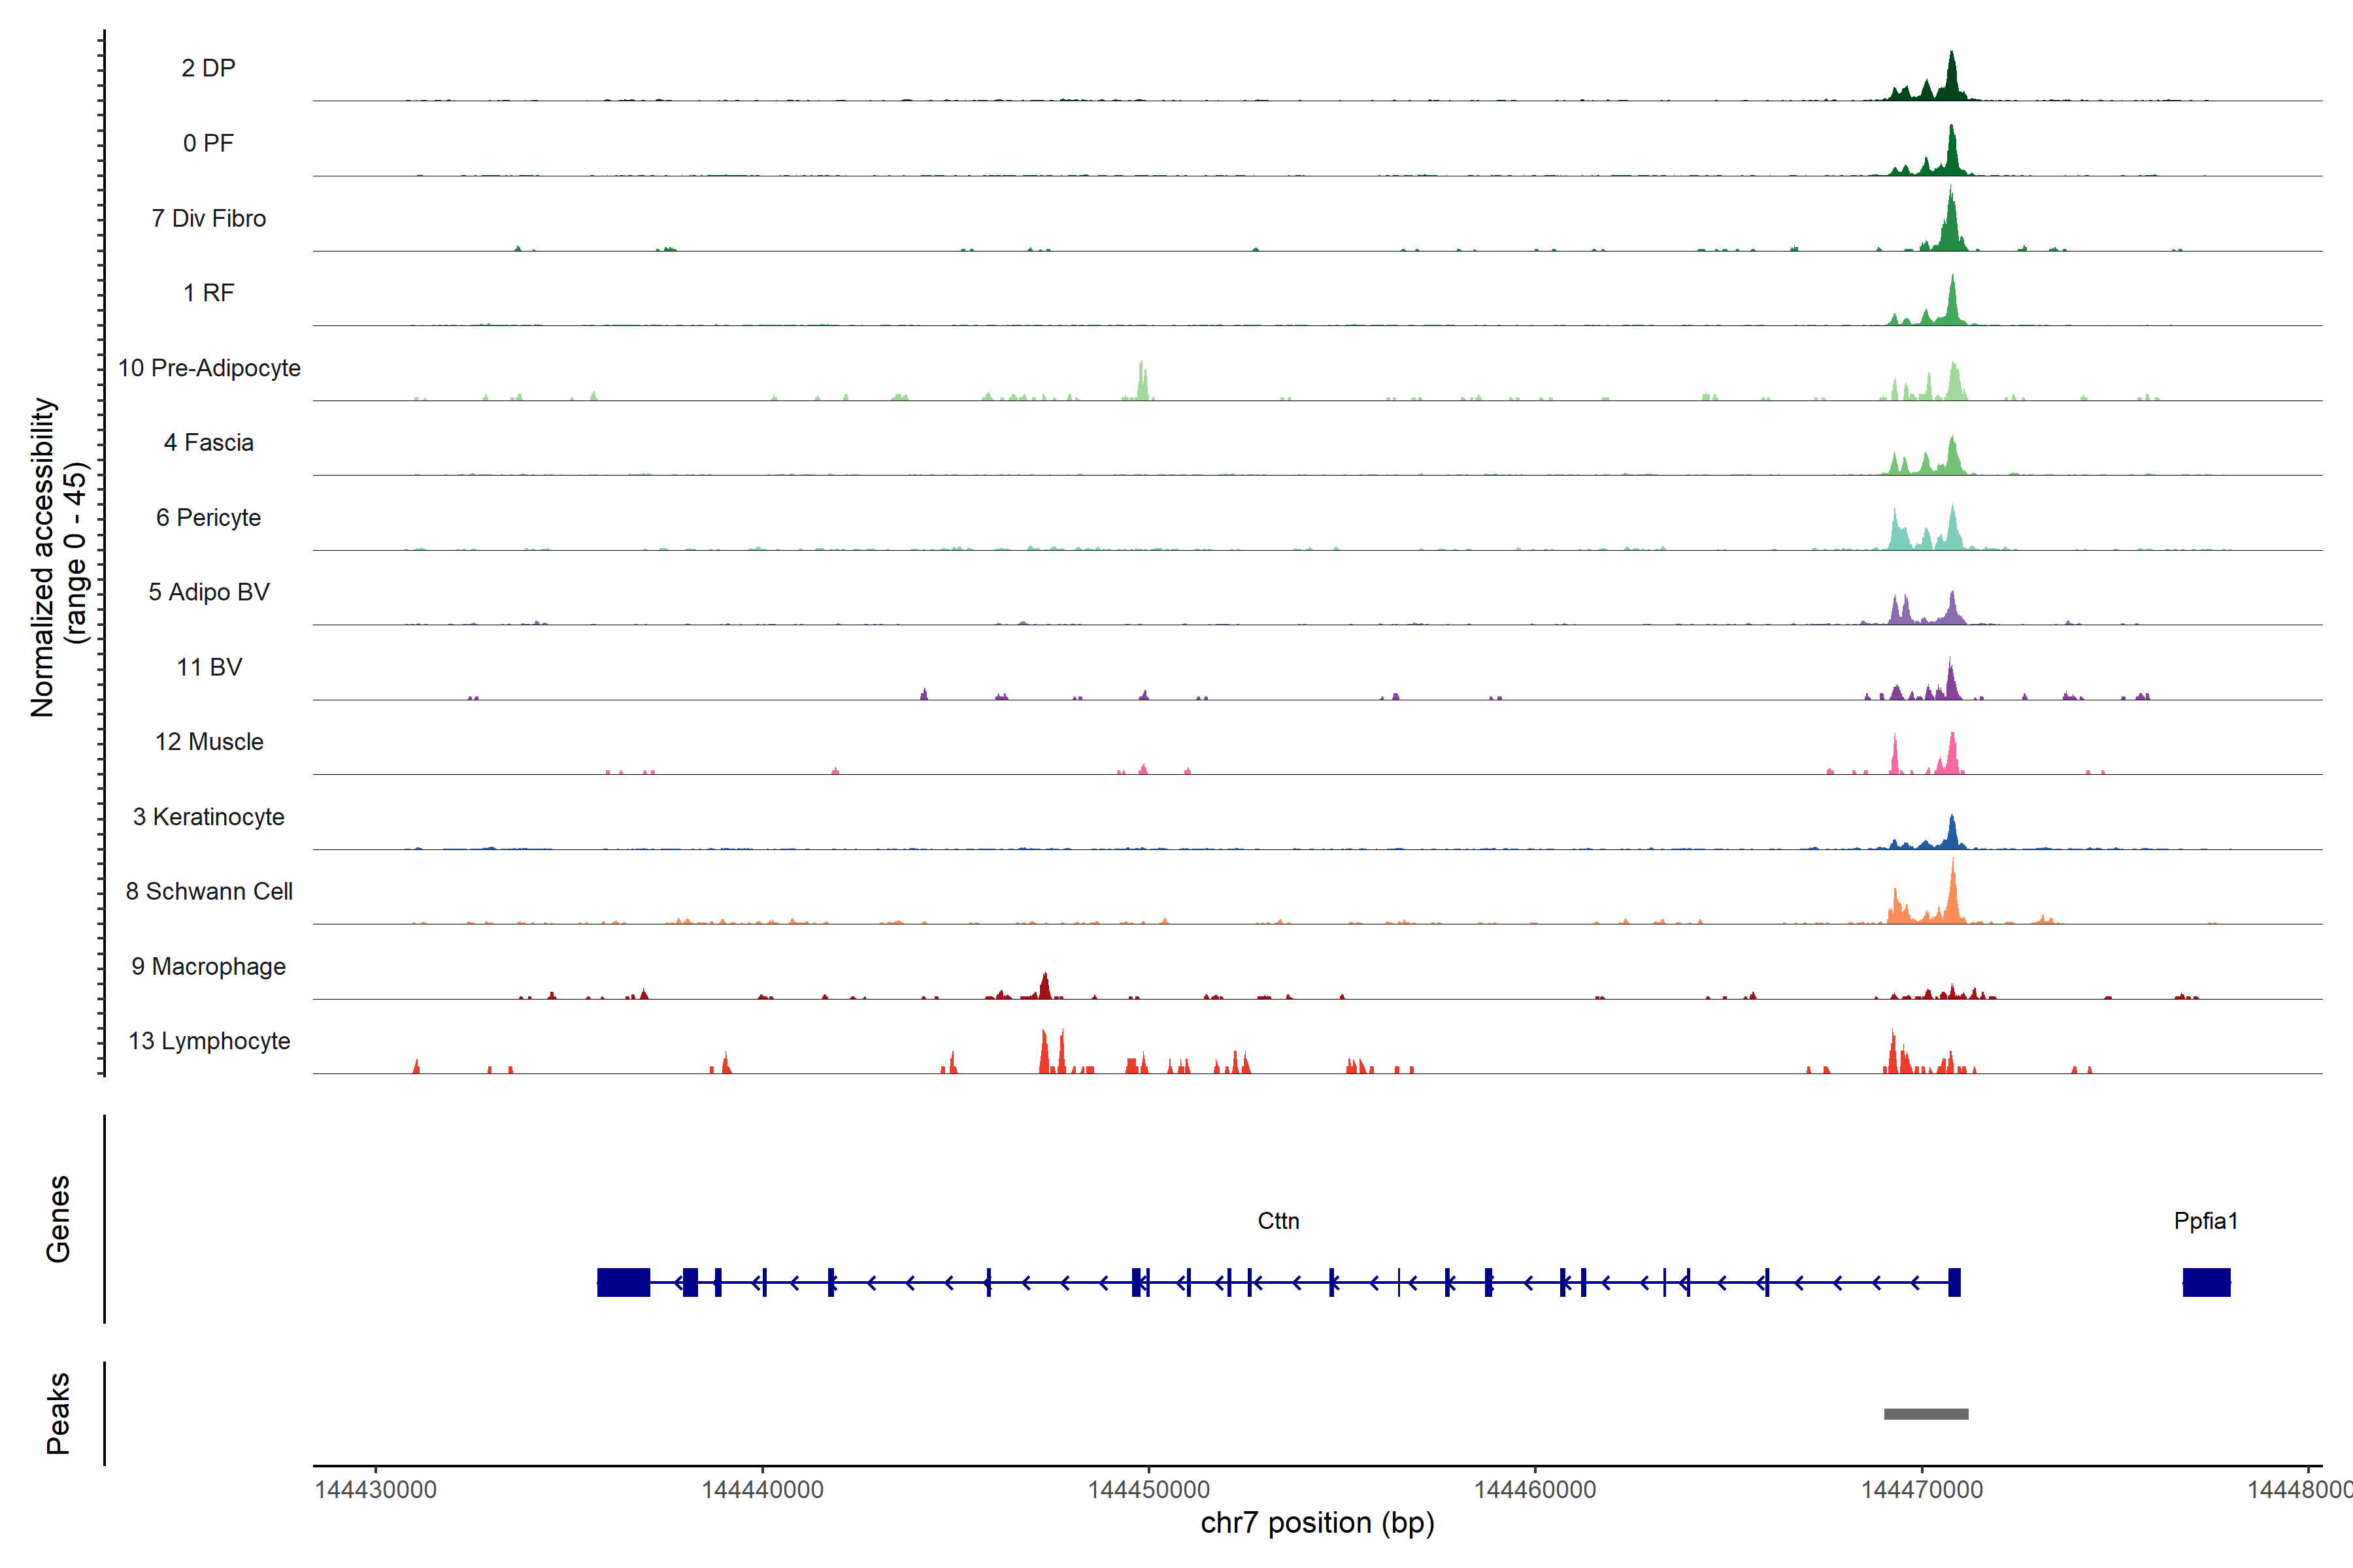The image size is (2353, 1568).
Task: Click the 7 Div Fibro track label
Action: click(208, 218)
